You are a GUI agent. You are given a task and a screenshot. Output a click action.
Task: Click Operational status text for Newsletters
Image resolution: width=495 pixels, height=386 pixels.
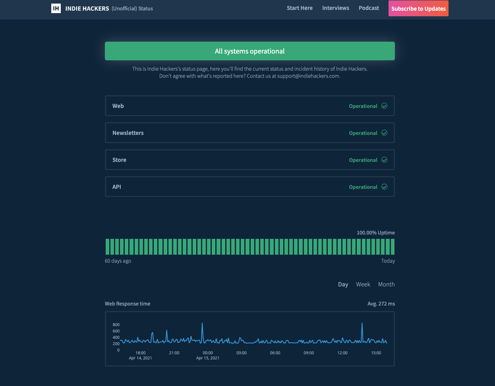pyautogui.click(x=363, y=133)
